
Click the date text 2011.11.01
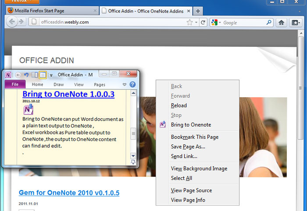(x=29, y=204)
